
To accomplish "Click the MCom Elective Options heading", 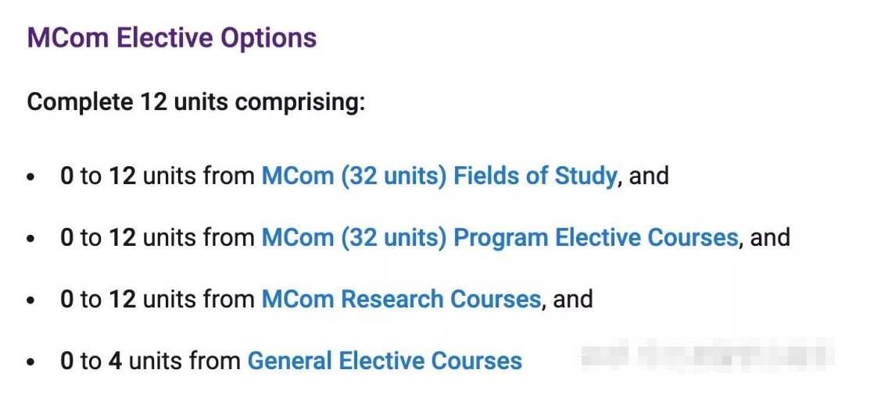I will pos(172,38).
